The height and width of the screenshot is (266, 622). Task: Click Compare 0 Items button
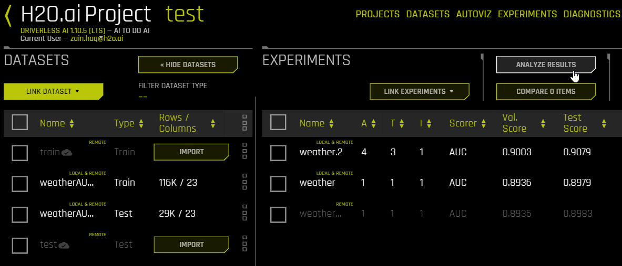point(546,91)
